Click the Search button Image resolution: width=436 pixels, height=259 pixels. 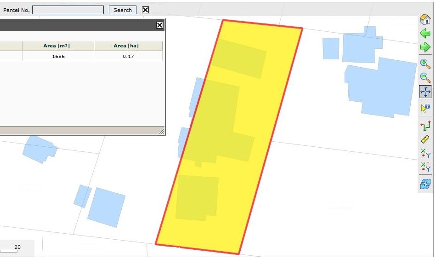tap(123, 10)
